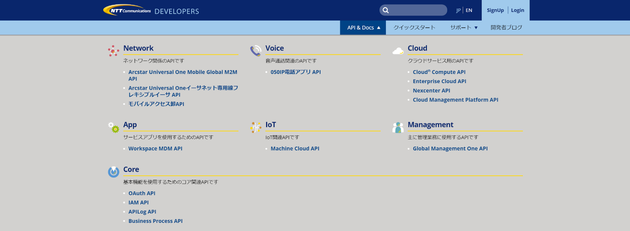Click the Management category person icon

coord(398,127)
